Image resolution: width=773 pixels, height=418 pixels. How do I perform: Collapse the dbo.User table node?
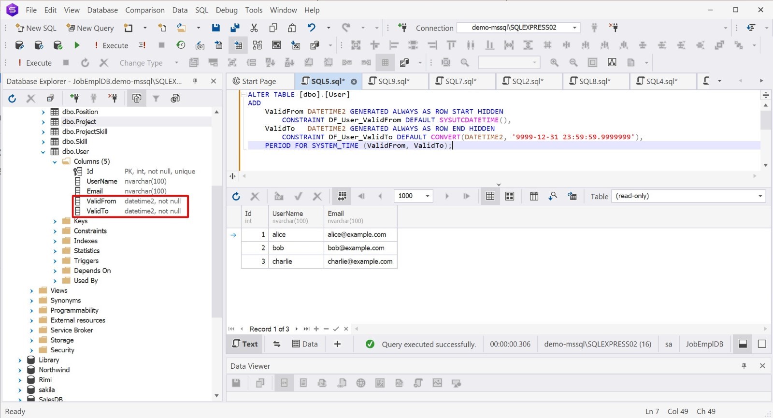43,152
